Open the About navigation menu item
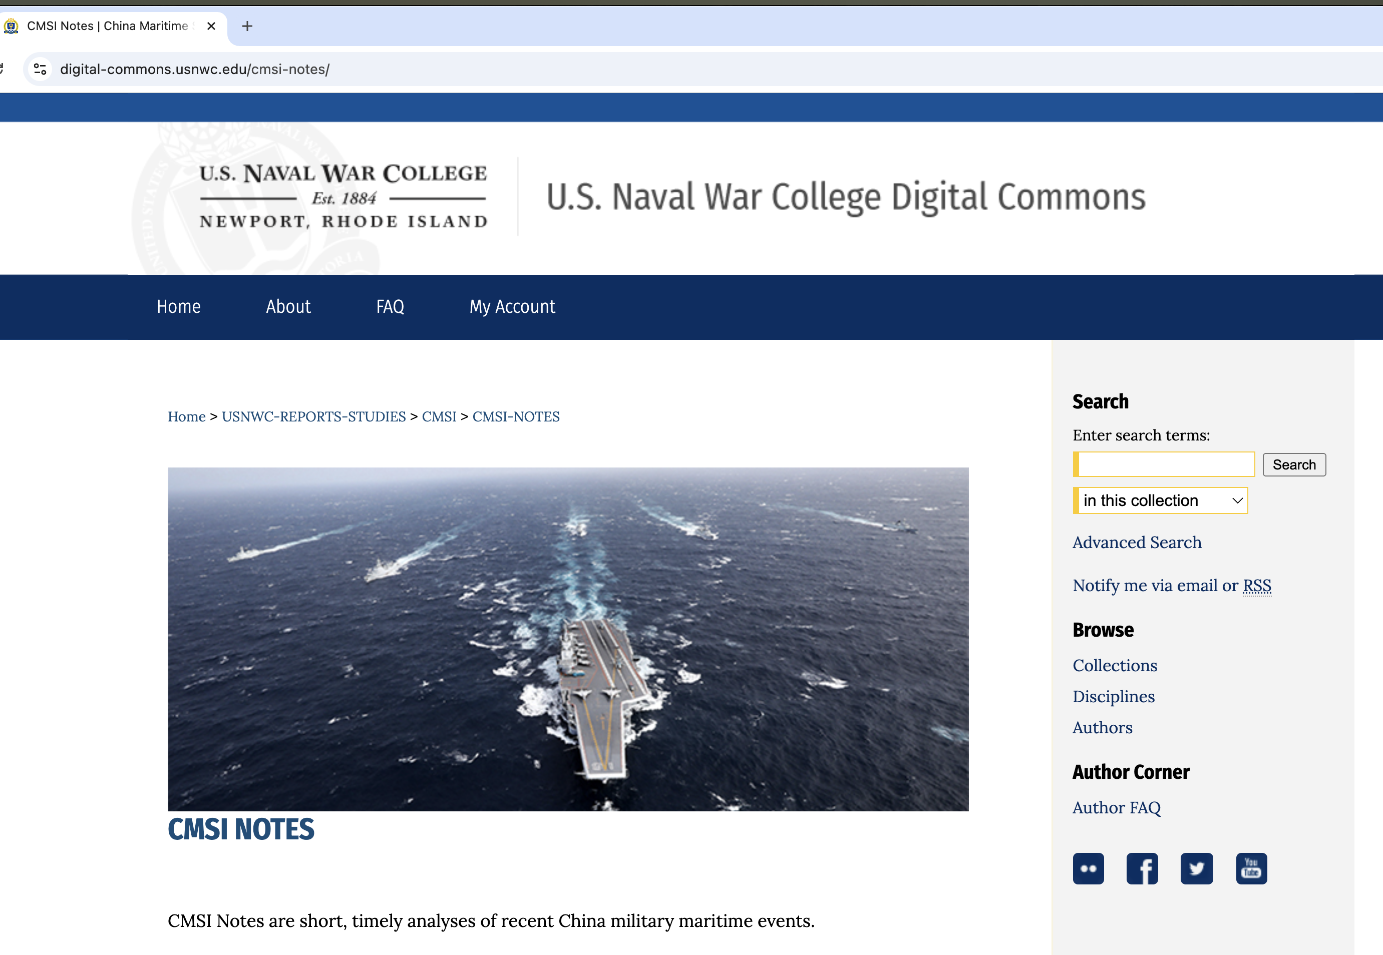 288,307
